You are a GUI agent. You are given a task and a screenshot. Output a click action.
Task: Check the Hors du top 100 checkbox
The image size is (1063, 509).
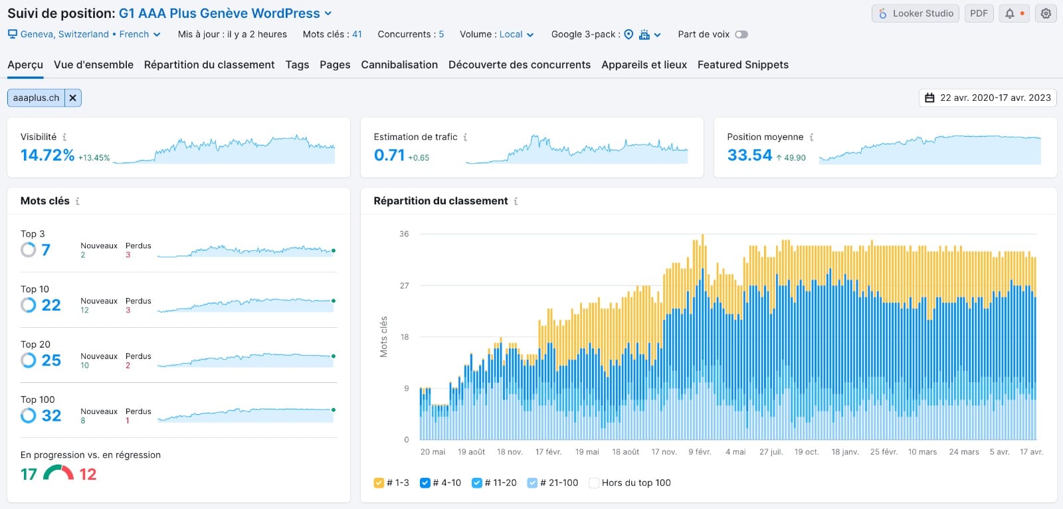(x=594, y=483)
